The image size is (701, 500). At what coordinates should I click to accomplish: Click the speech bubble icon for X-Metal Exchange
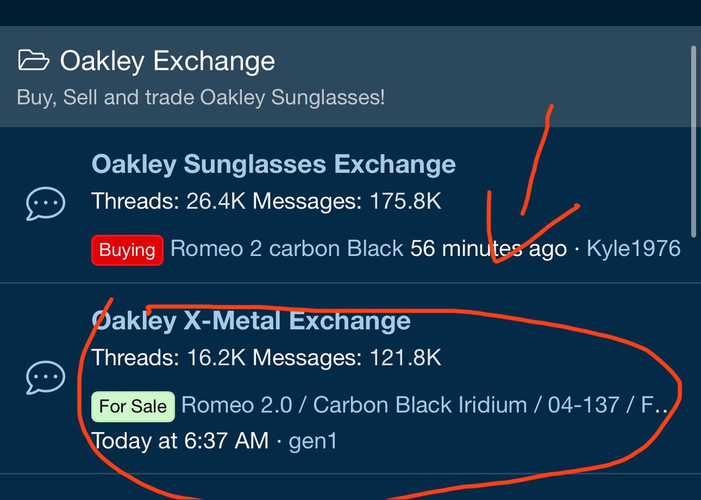tap(45, 379)
